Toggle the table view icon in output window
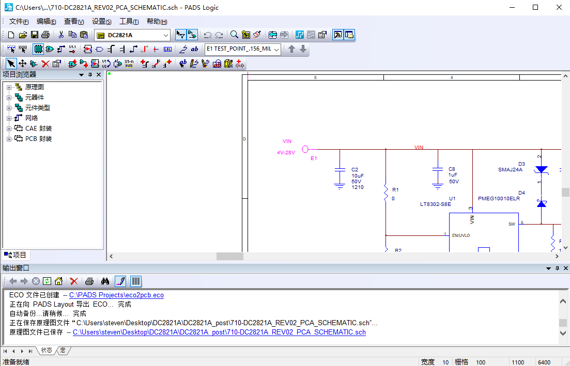 pos(135,281)
